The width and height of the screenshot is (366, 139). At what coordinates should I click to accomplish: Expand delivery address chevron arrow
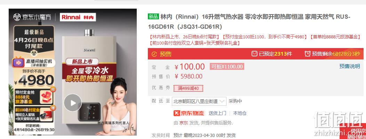pyautogui.click(x=222, y=101)
